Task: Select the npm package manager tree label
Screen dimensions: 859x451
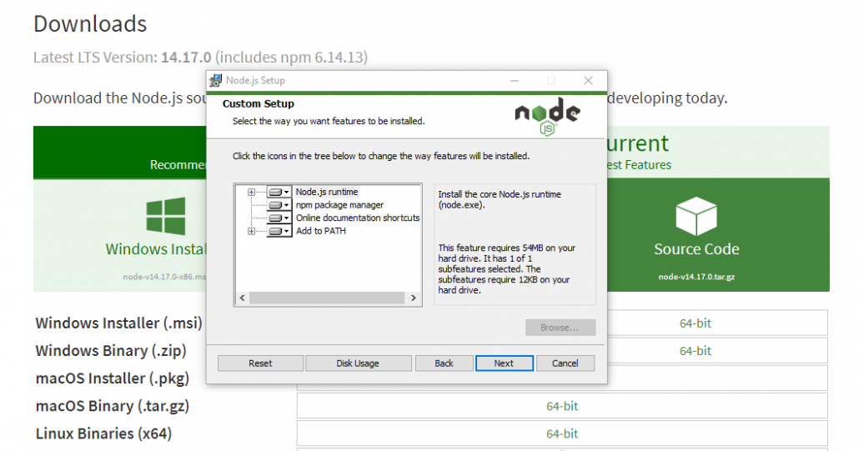Action: tap(339, 205)
